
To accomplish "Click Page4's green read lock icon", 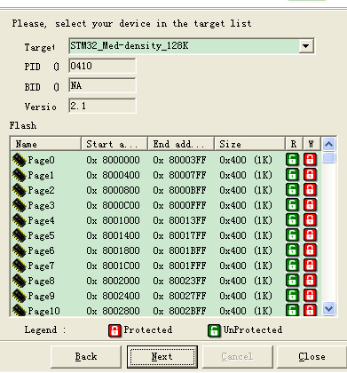I will pos(293,220).
